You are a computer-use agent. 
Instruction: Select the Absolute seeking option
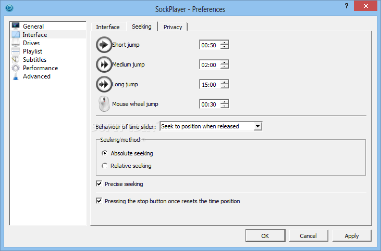[x=105, y=153]
